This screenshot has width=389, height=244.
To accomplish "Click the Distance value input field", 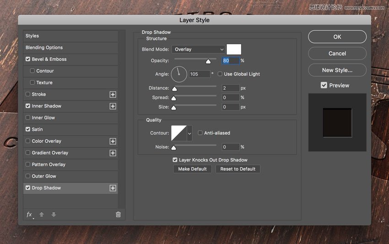I will pos(231,88).
